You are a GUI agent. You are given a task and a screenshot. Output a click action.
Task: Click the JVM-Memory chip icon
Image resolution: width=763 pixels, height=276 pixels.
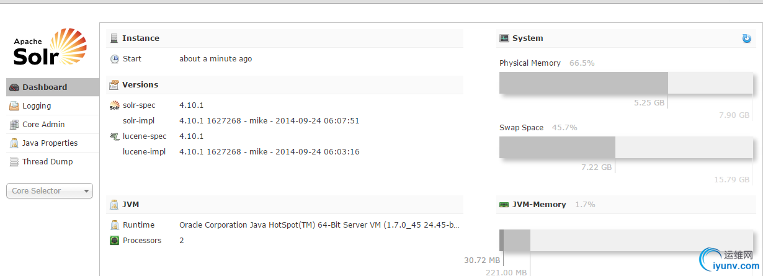(504, 205)
